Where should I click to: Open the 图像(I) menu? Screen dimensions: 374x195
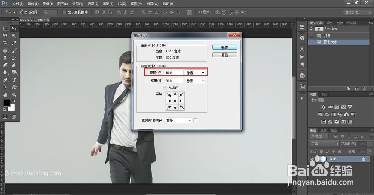coord(48,4)
